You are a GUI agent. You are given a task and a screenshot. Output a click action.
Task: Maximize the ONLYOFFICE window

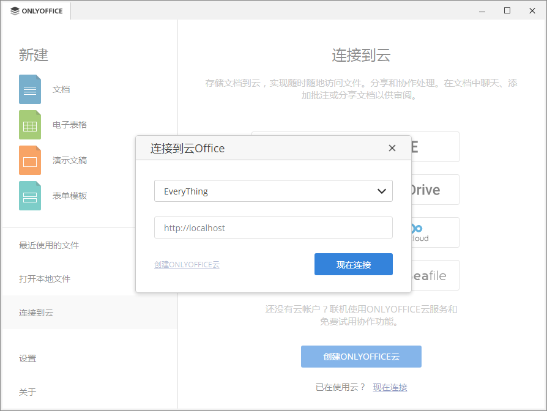(507, 11)
